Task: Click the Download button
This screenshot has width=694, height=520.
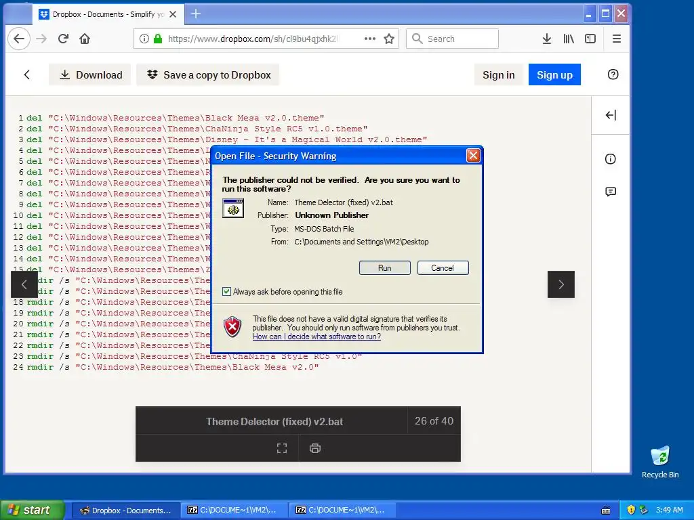Action: (x=90, y=74)
